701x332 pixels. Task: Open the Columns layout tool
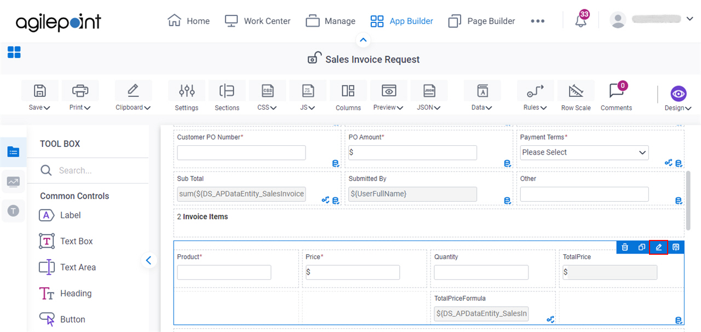click(348, 90)
